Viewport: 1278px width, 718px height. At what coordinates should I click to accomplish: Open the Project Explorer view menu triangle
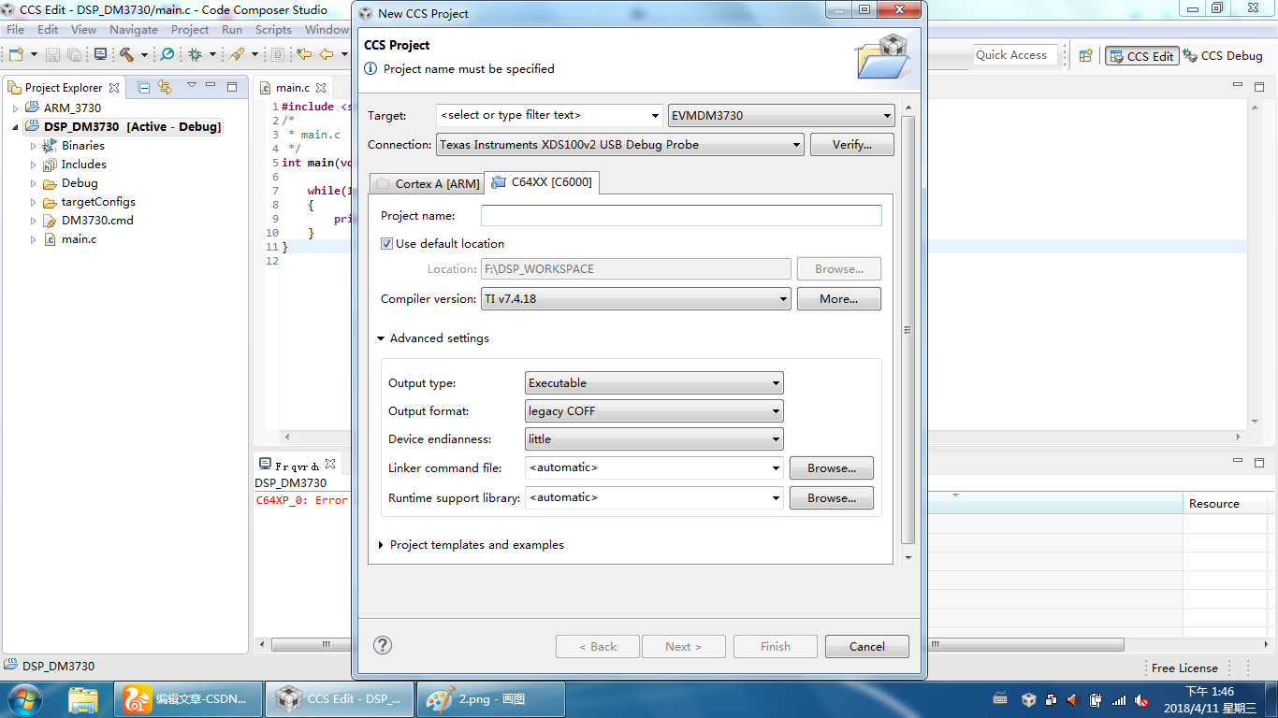[x=192, y=85]
